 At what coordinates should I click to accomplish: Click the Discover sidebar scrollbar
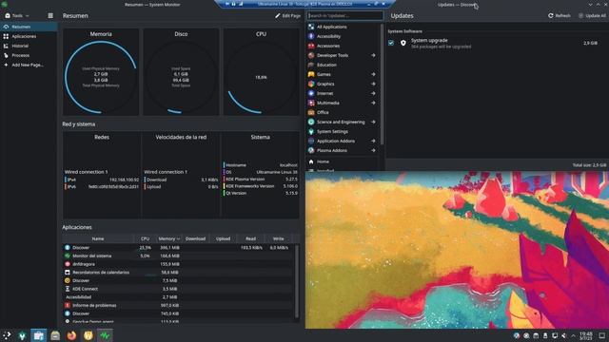point(382,84)
